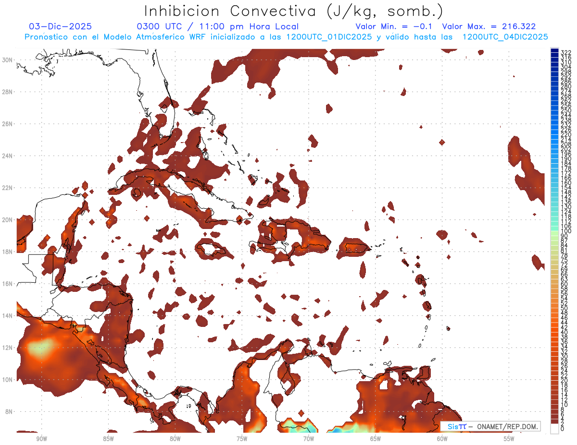Image resolution: width=577 pixels, height=445 pixels.
Task: Pick the darkest blue swatch beside 322
Action: pos(555,51)
